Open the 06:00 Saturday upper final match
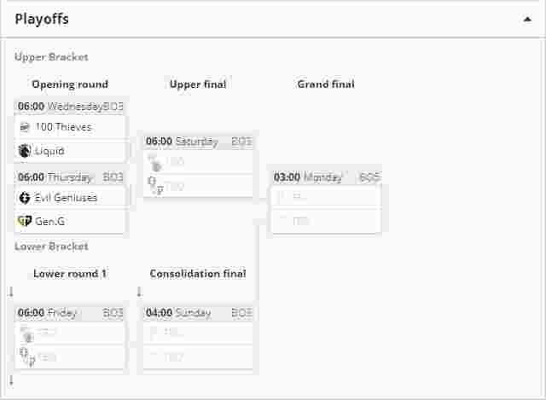 click(x=198, y=142)
